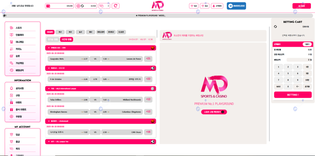Click the baseball icon on MiLB league bar
The image size is (315, 156).
(153, 89)
